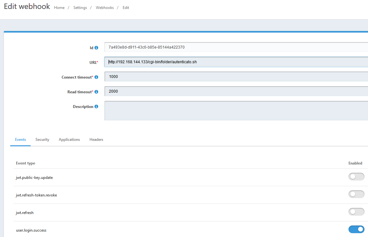Click the jwt.public-key.update event name

tap(34, 178)
